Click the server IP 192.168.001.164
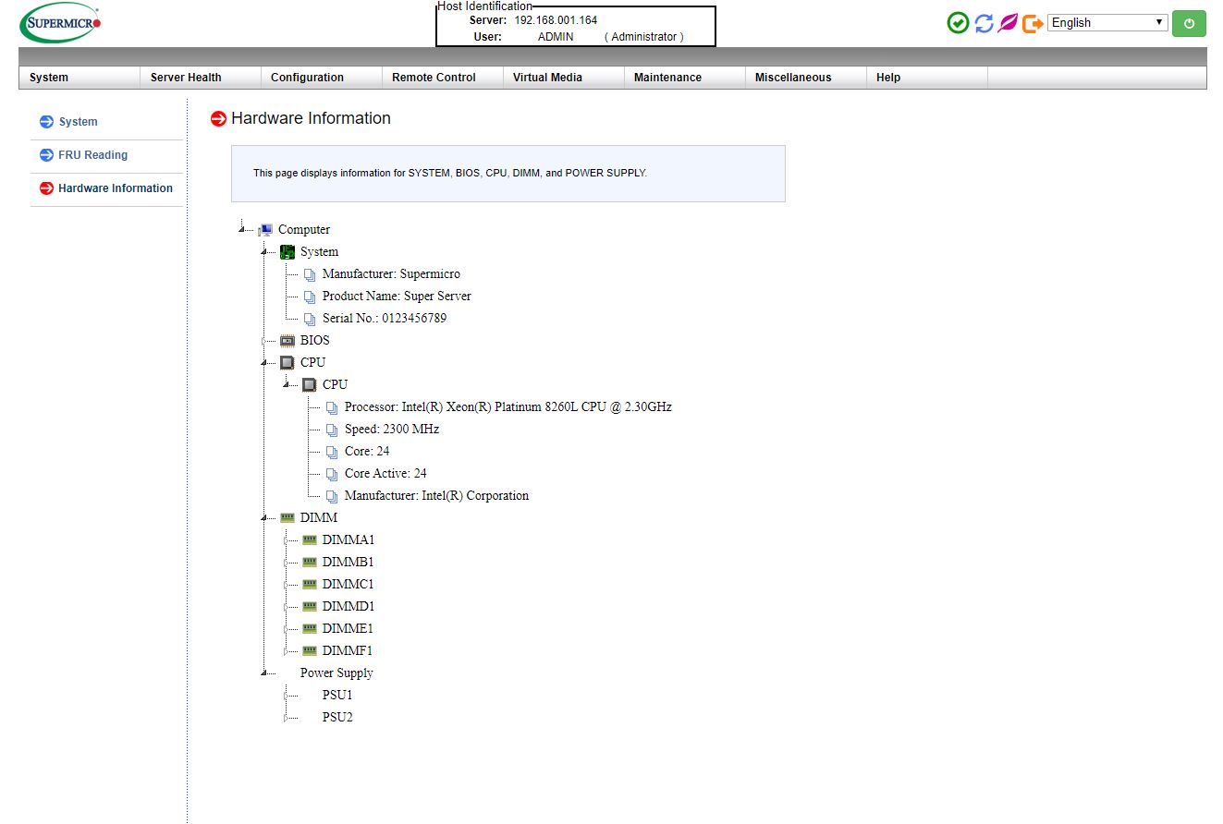1223x824 pixels. click(556, 20)
